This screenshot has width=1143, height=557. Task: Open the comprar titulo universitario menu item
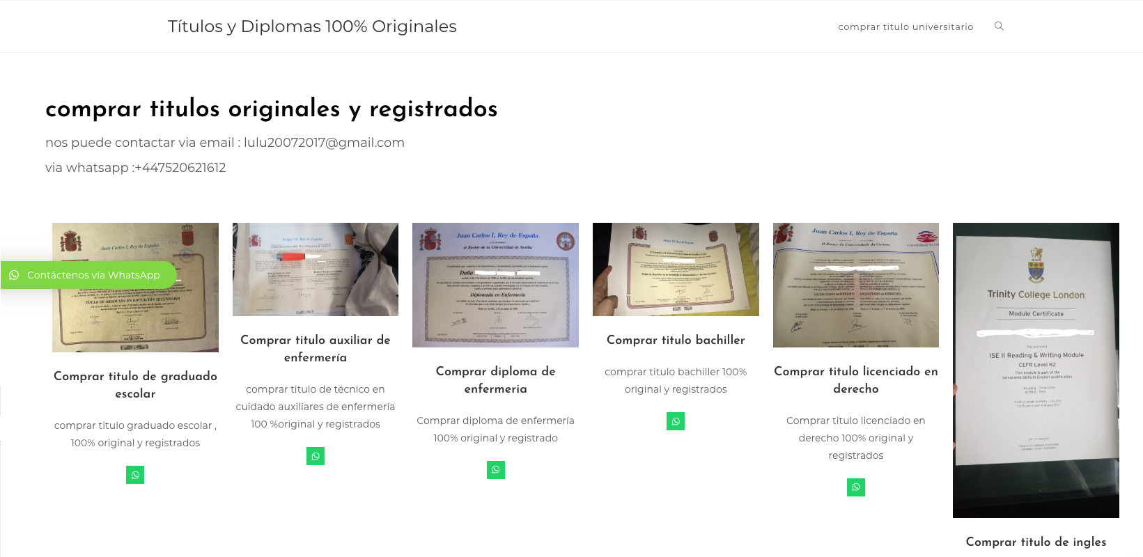coord(905,26)
